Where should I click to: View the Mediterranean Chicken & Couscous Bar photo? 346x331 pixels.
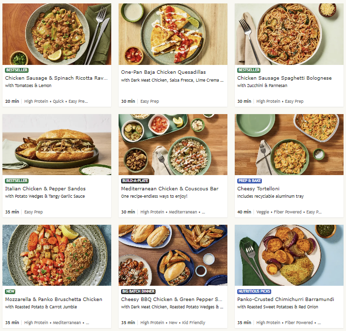(x=173, y=145)
